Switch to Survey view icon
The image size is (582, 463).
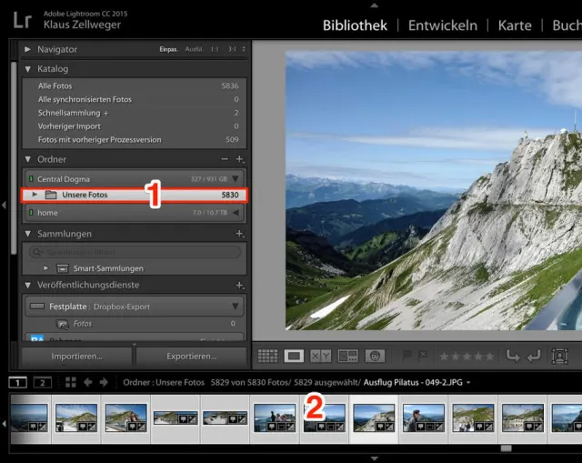click(x=347, y=357)
